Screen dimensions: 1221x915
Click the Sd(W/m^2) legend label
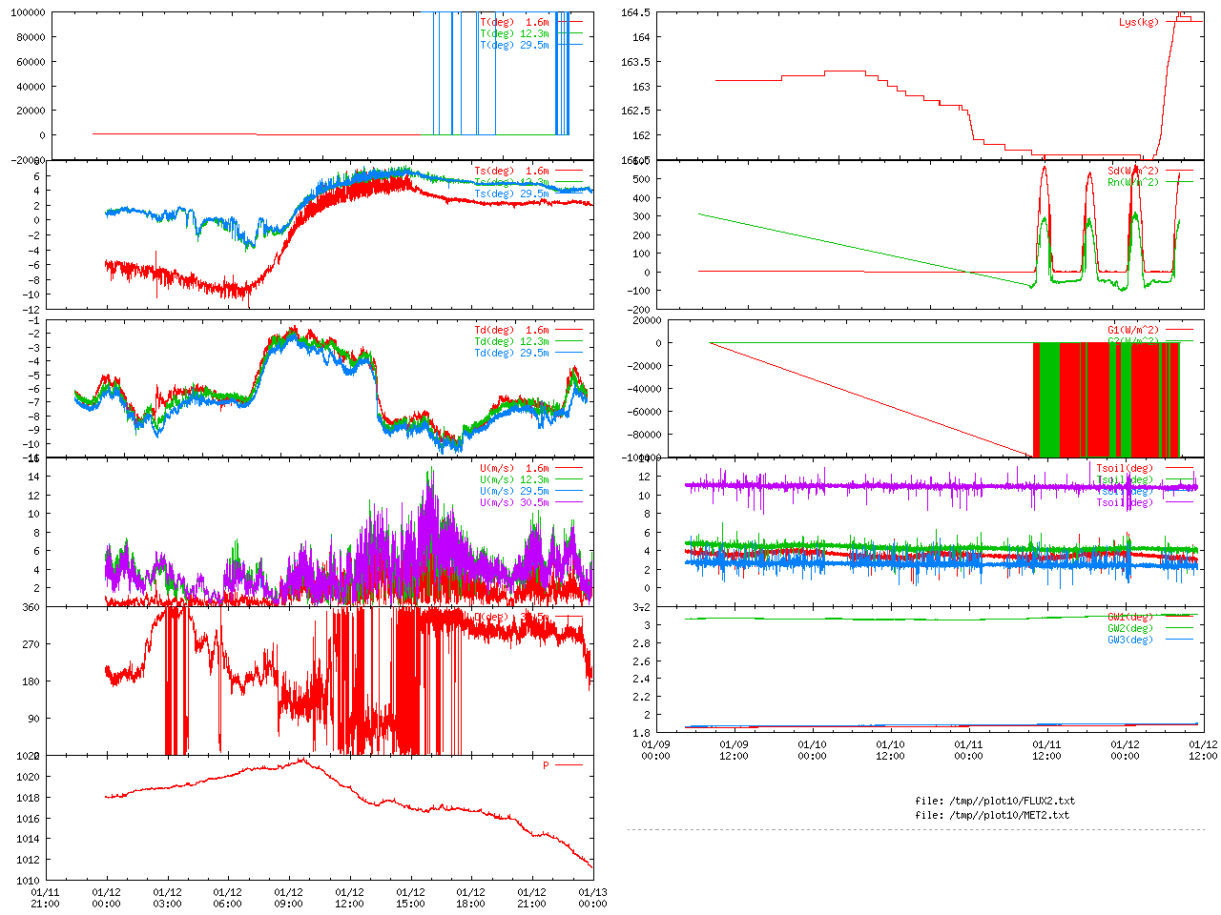pyautogui.click(x=1134, y=172)
